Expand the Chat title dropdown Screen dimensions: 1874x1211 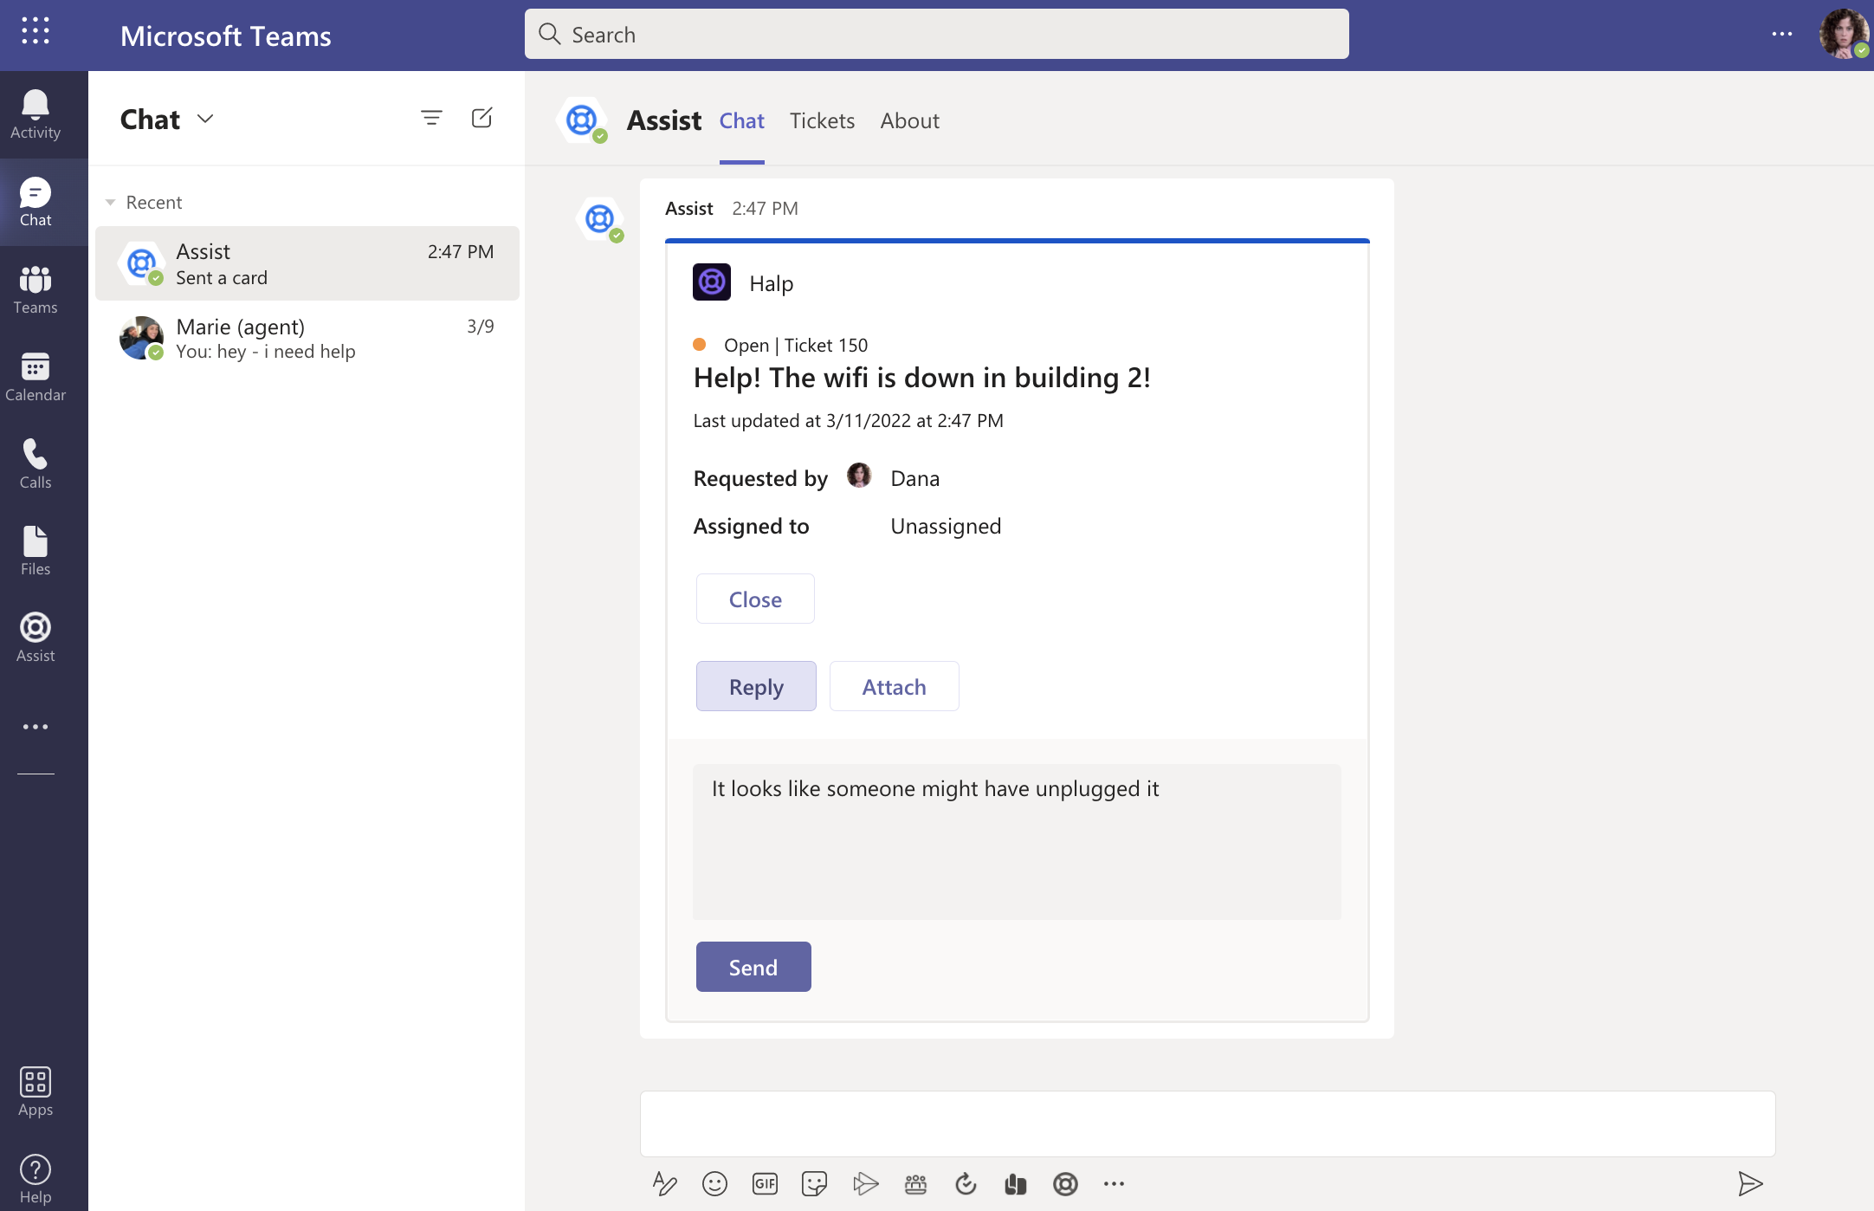[x=205, y=119]
